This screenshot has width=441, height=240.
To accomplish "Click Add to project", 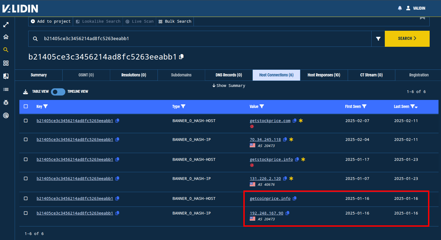I will pyautogui.click(x=51, y=21).
